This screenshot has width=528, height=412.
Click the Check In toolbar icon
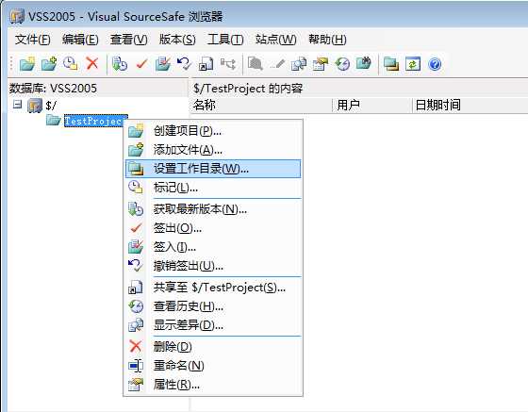[163, 63]
